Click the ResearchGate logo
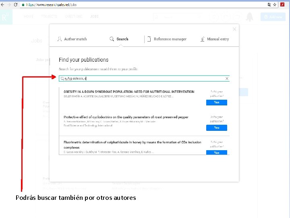Viewport: 290px width, 218px height. (6, 17)
